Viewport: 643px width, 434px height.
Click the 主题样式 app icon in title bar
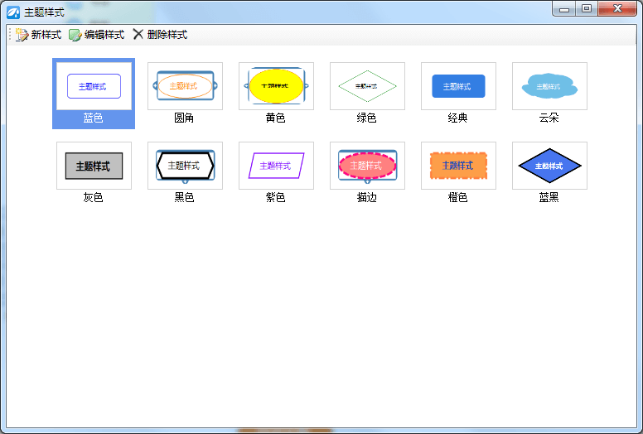coord(13,12)
